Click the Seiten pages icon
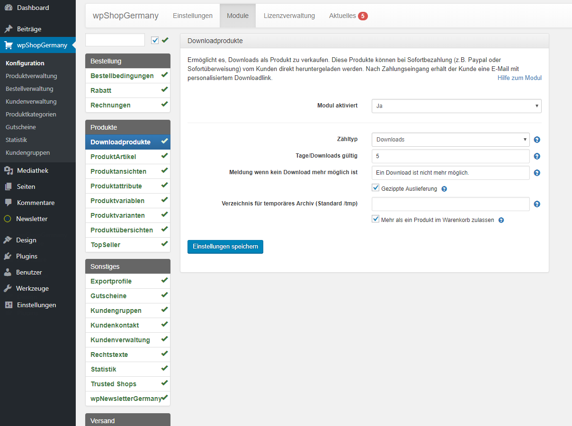Viewport: 572px width, 426px height. click(8, 186)
